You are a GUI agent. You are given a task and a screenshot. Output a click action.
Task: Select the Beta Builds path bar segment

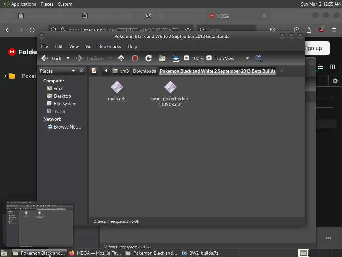pyautogui.click(x=217, y=71)
